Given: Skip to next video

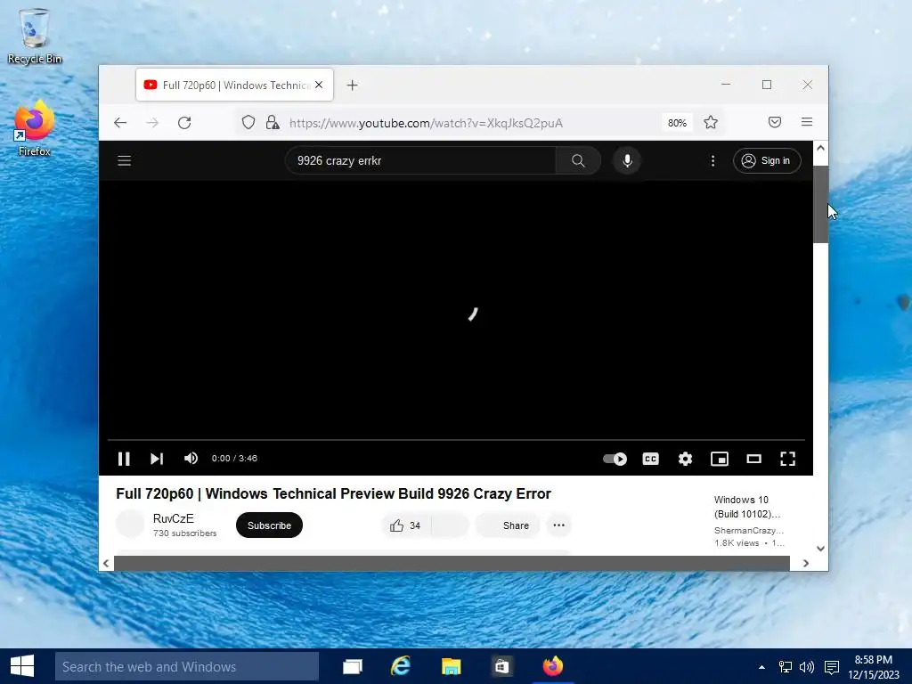Looking at the screenshot, I should pos(157,459).
